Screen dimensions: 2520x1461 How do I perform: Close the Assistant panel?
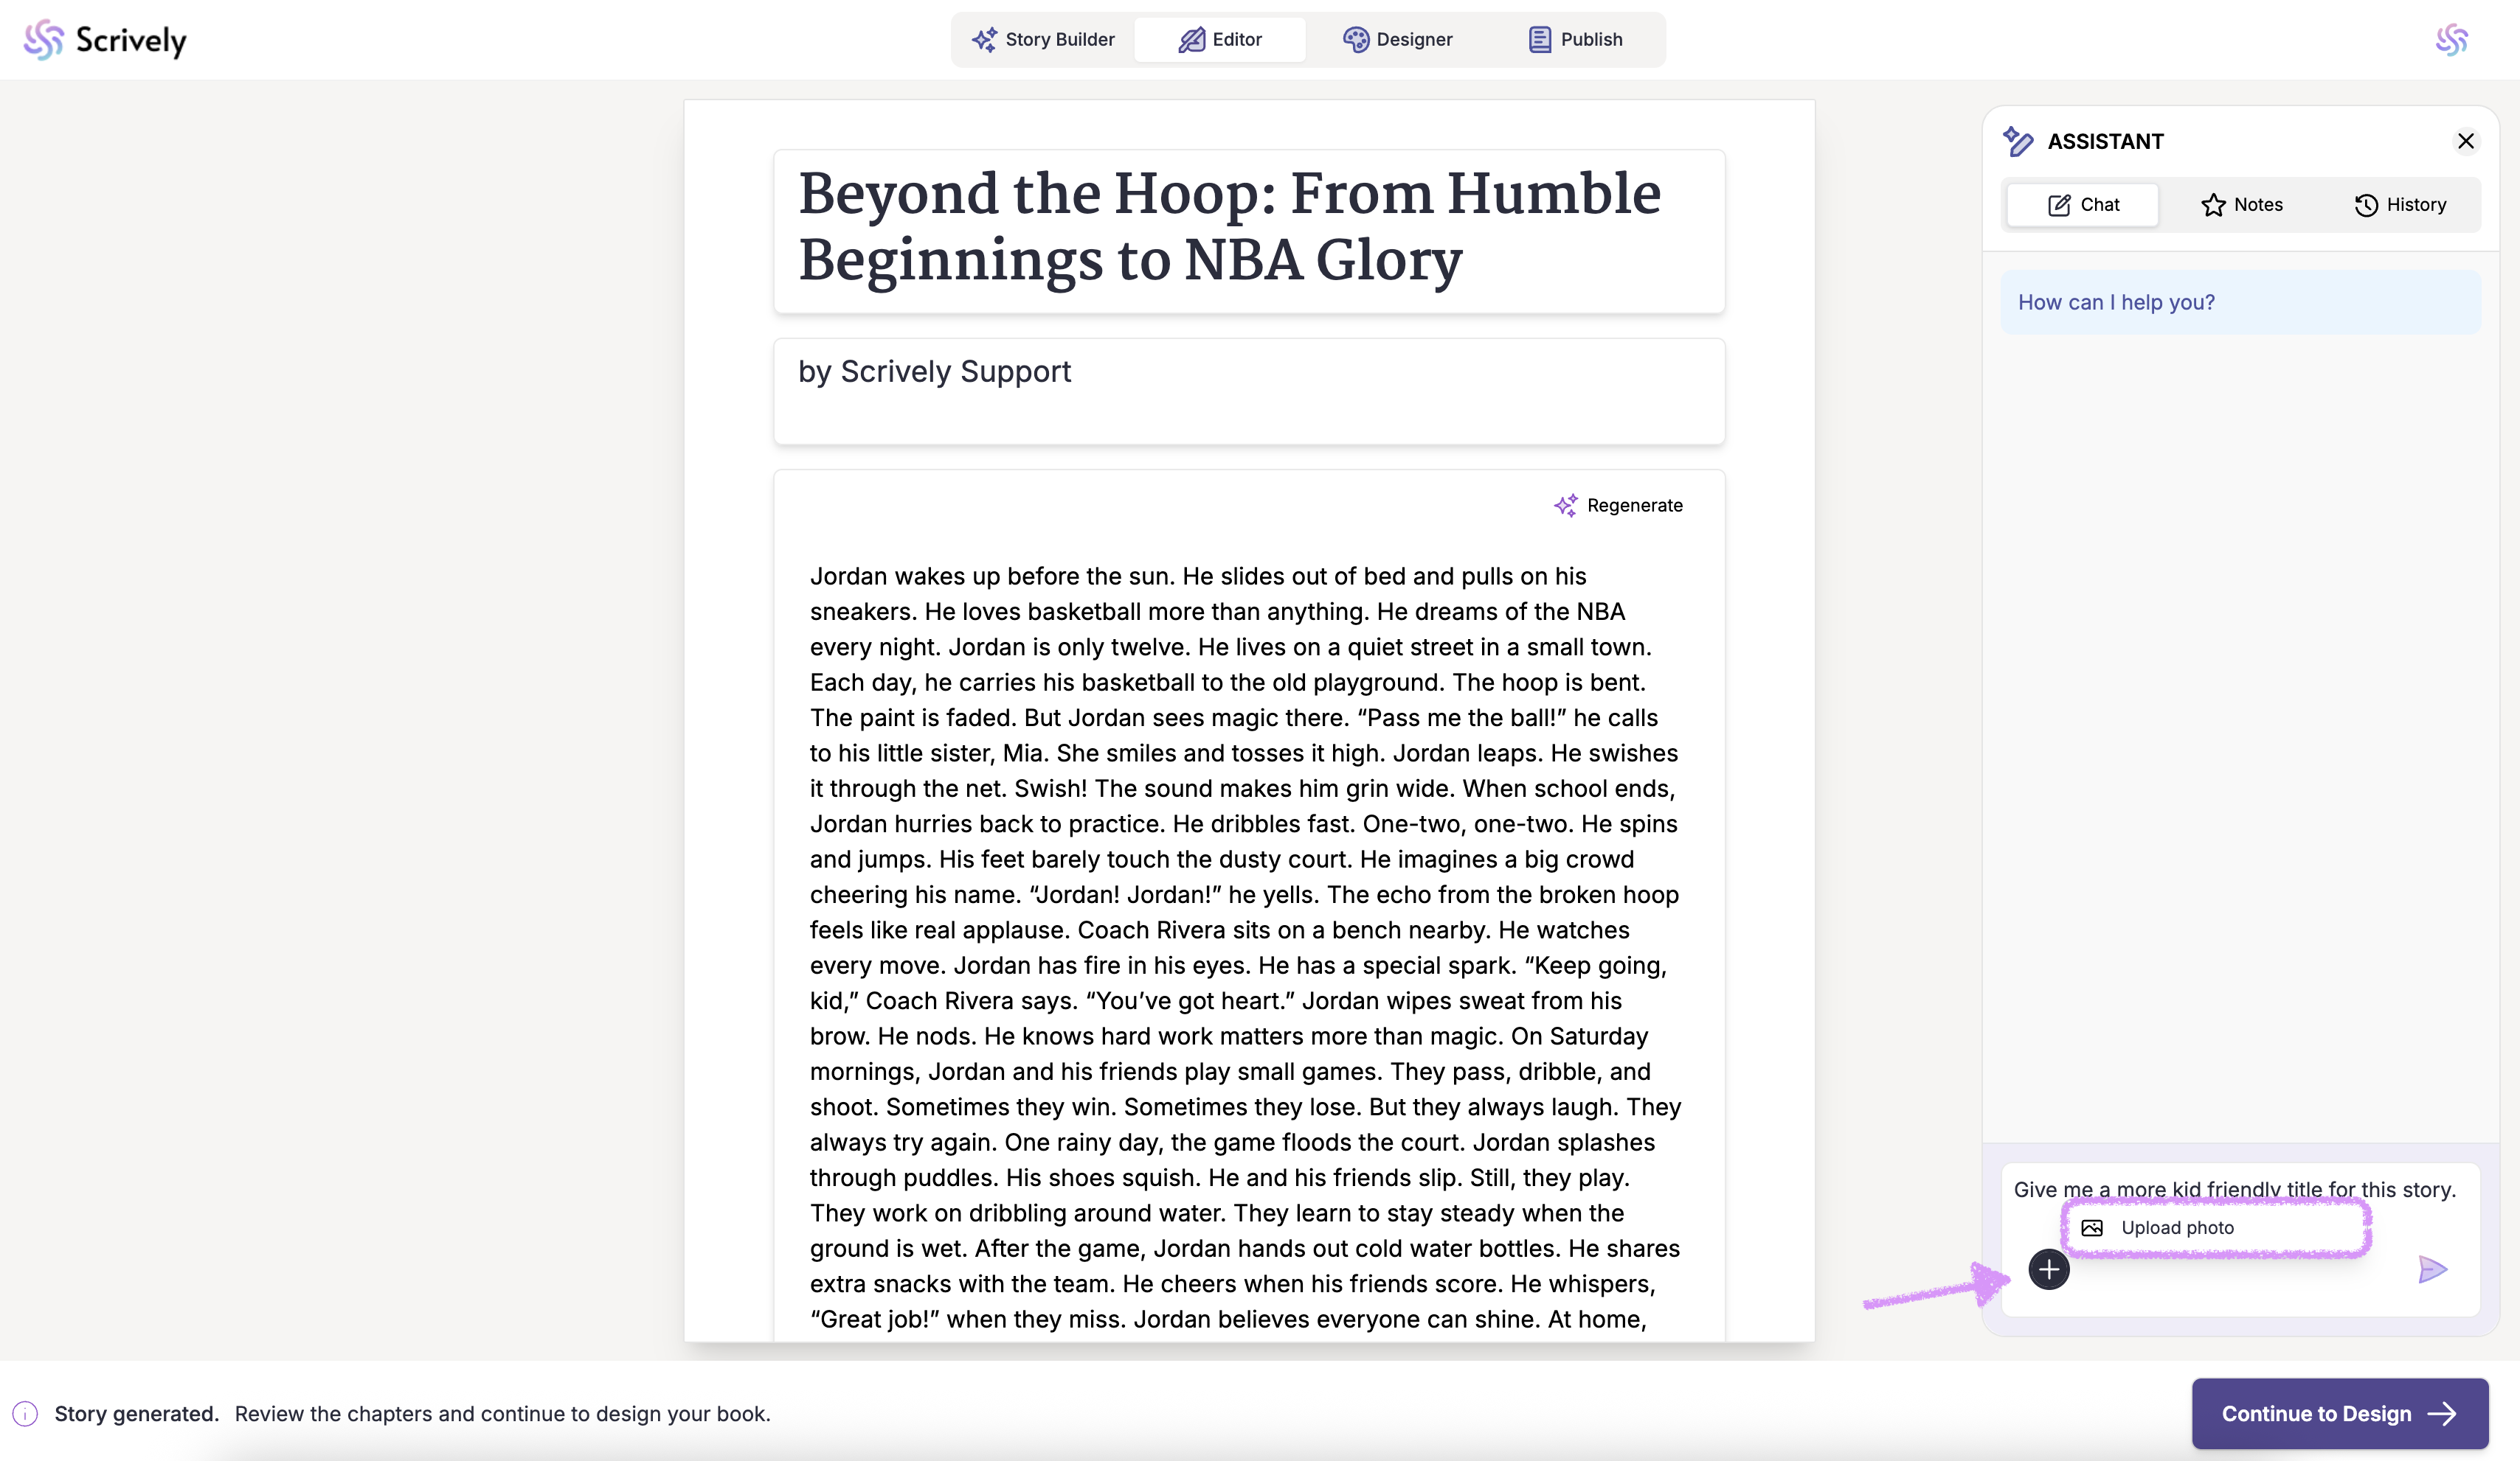2465,142
